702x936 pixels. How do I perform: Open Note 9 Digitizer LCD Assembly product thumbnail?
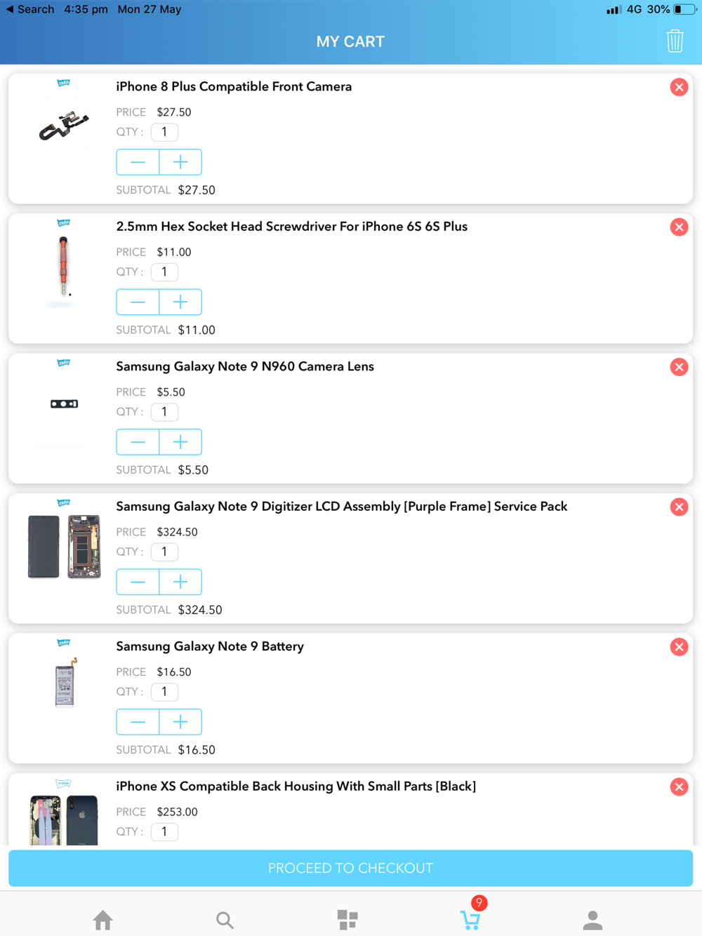coord(64,546)
